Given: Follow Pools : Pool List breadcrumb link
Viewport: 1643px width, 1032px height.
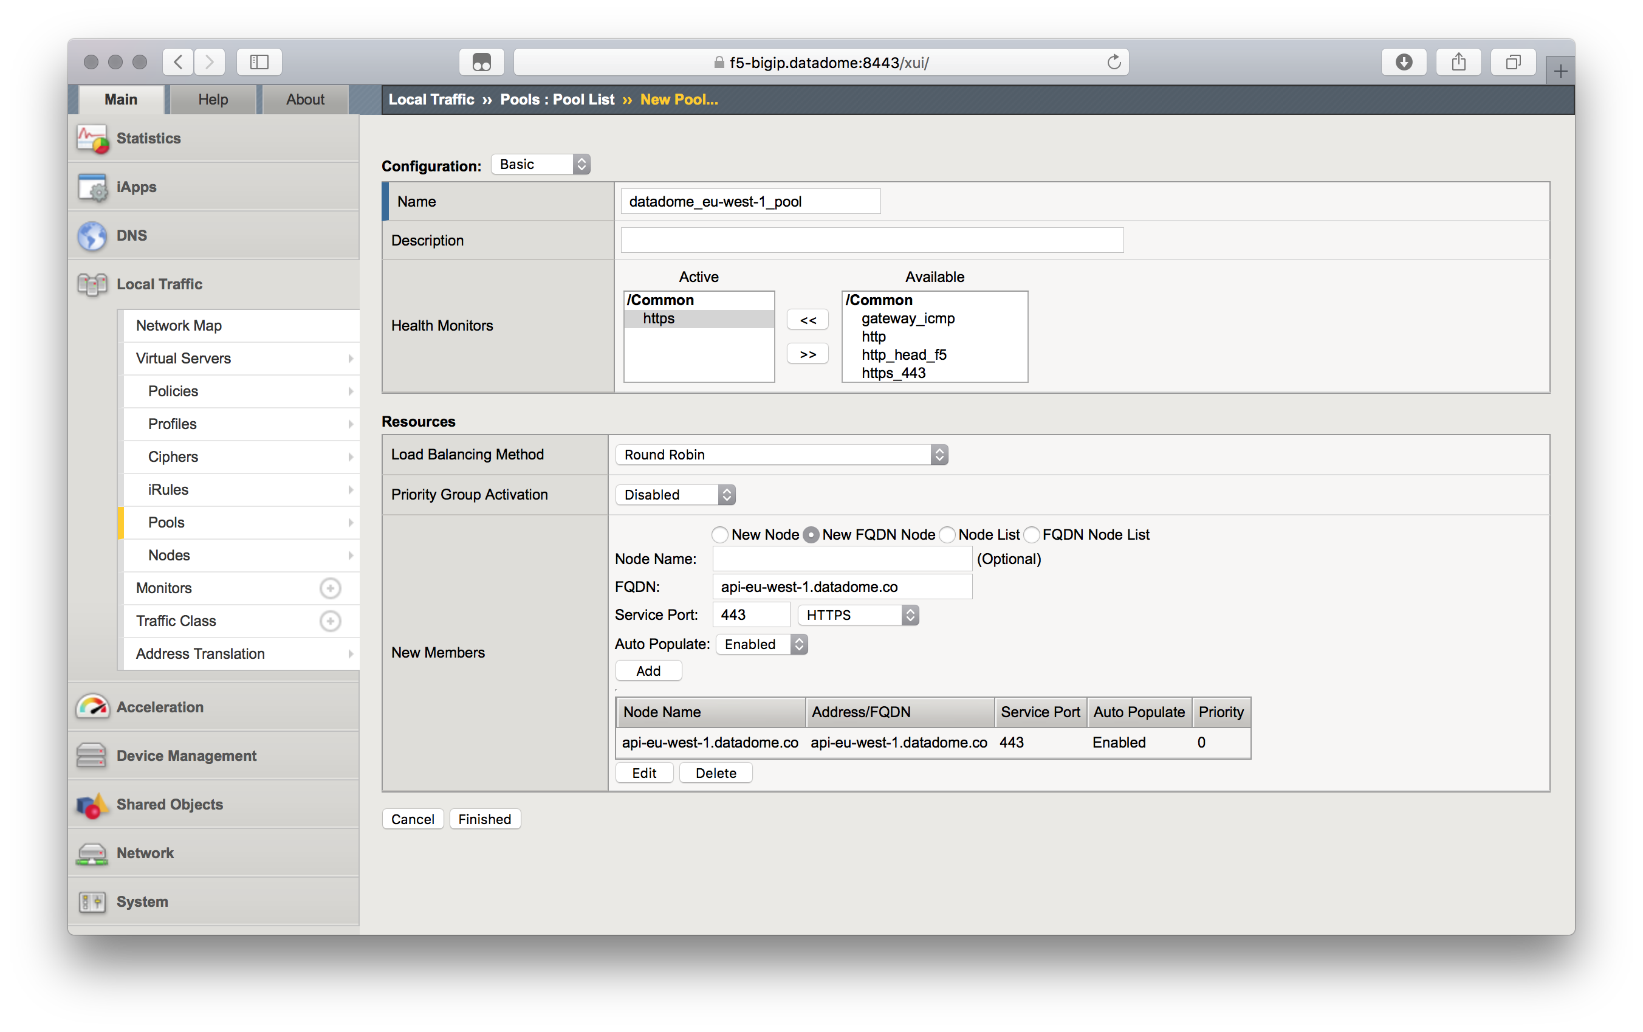Looking at the screenshot, I should tap(557, 100).
